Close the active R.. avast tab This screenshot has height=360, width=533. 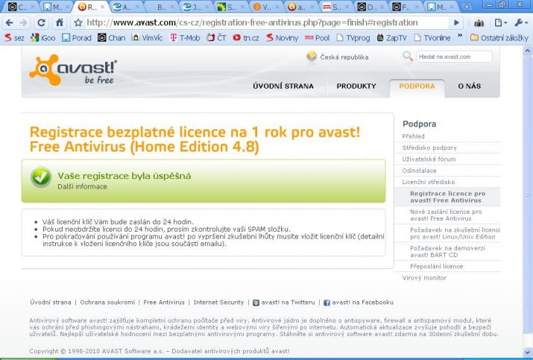[x=102, y=7]
